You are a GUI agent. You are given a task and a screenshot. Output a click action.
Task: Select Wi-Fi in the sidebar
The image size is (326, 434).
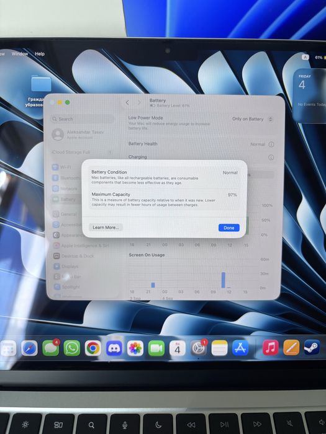click(62, 167)
